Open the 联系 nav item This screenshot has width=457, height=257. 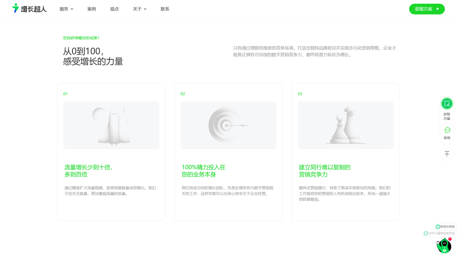coord(165,9)
